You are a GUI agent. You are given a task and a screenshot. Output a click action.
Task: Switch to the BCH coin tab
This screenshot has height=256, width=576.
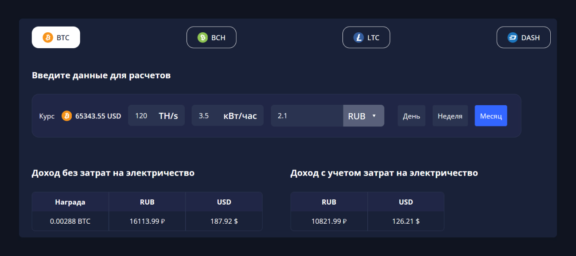(x=211, y=38)
